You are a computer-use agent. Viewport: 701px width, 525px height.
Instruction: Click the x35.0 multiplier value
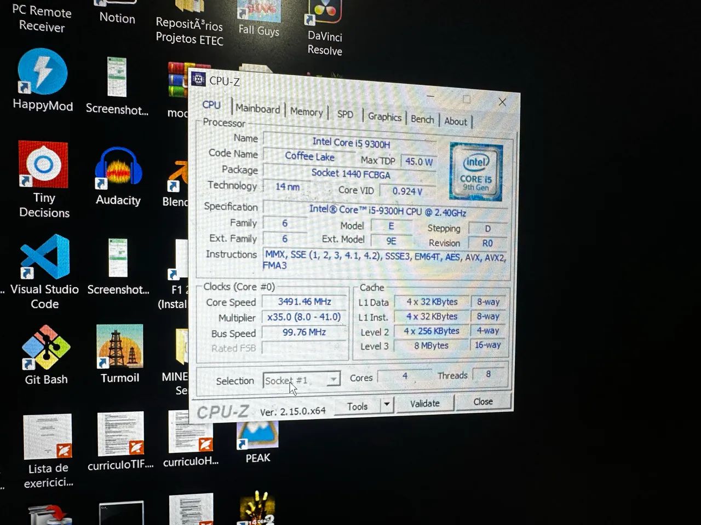(304, 317)
